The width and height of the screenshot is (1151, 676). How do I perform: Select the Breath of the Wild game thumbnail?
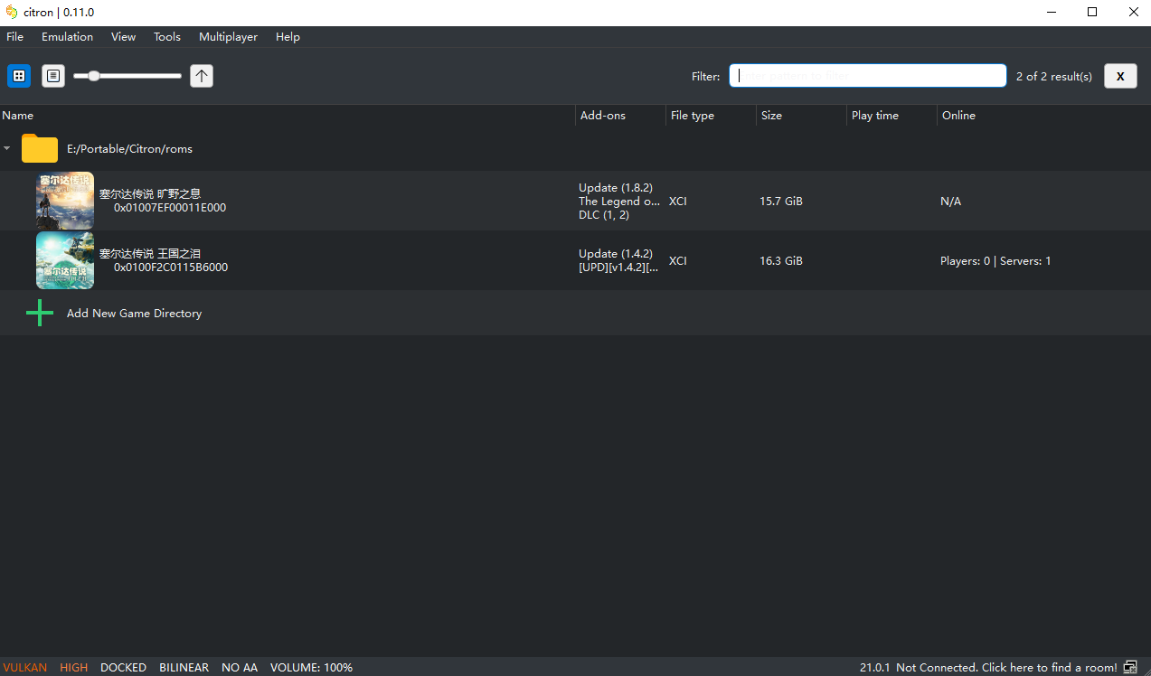coord(65,201)
